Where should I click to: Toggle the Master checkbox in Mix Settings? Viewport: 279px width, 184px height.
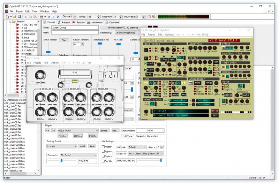click(x=103, y=147)
